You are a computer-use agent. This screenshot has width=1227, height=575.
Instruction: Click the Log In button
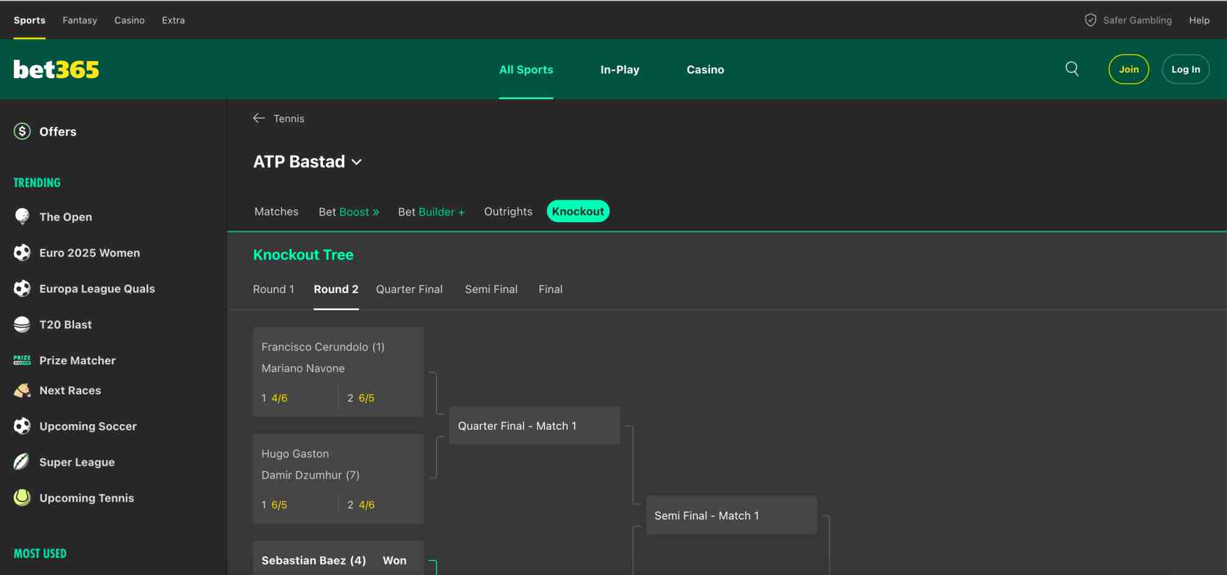(x=1185, y=69)
